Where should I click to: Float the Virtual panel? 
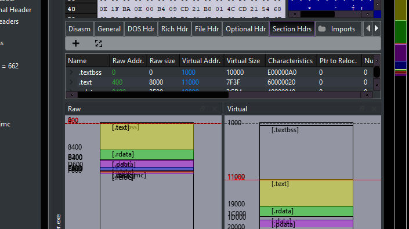(x=362, y=109)
